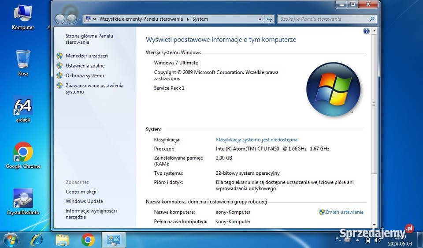The width and height of the screenshot is (423, 248).
Task: Go back with the navigation arrow
Action: [60, 19]
